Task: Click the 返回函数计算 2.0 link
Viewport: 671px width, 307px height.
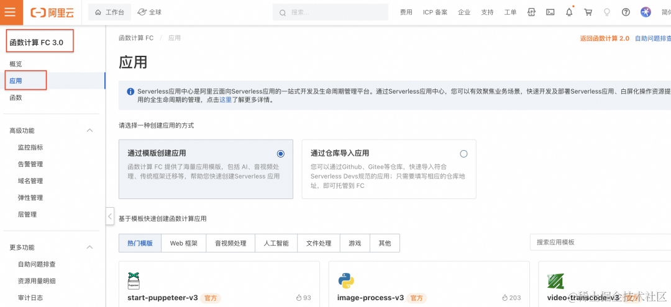Action: point(605,38)
